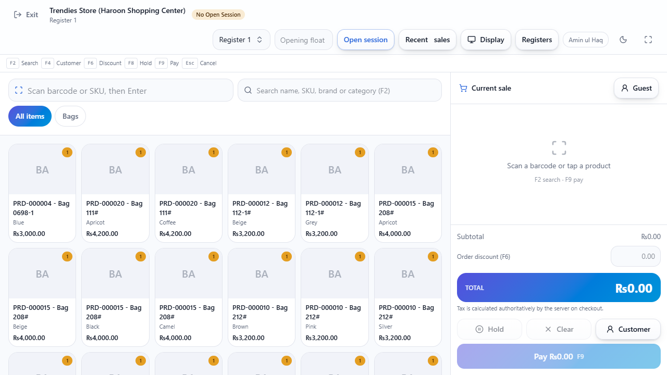This screenshot has height=375, width=667.
Task: Add Bag 208# Beige to the sale
Action: [x=42, y=297]
